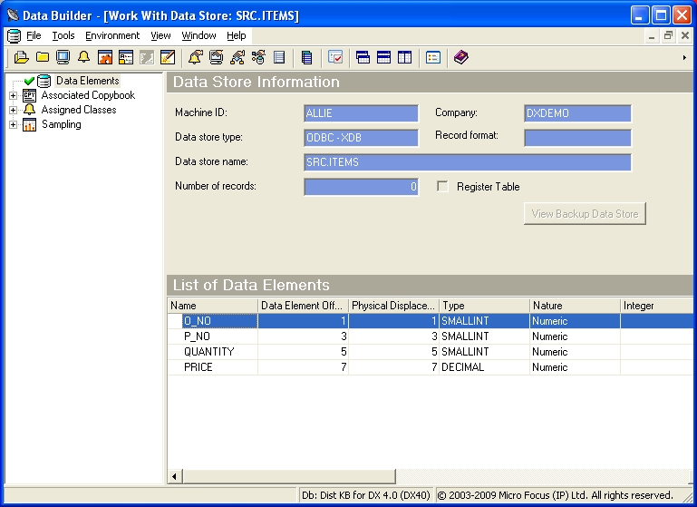Viewport: 697px width, 507px height.
Task: Click the View Backup Data Store button
Action: (x=585, y=214)
